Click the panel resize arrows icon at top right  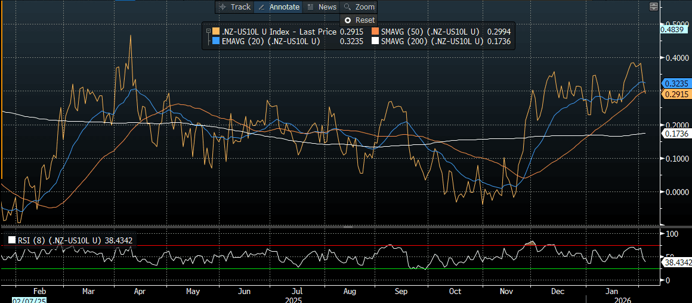(x=654, y=7)
